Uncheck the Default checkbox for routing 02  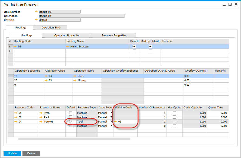(x=134, y=46)
